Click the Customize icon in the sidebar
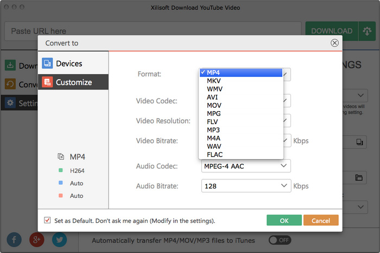 coord(47,82)
